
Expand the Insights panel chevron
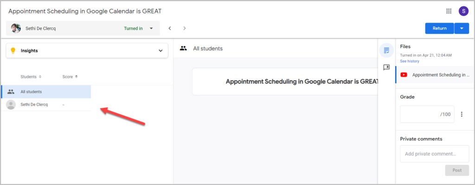click(x=160, y=51)
